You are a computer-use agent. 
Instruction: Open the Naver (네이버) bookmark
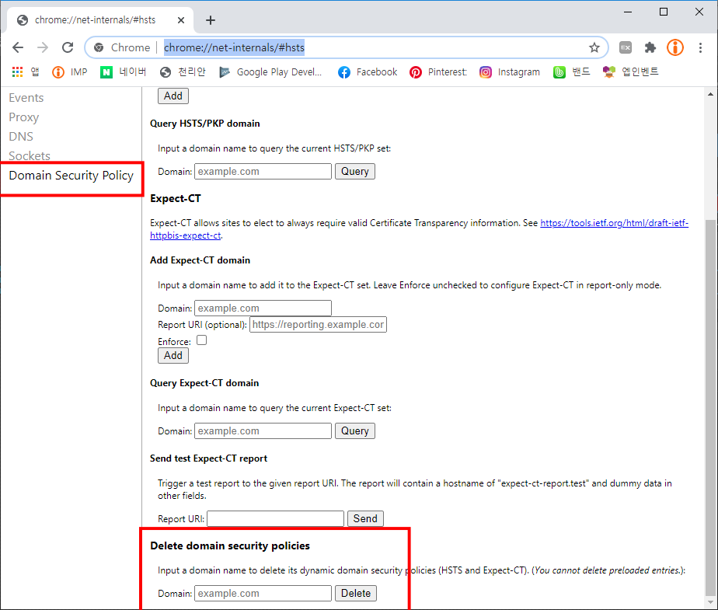pos(124,72)
